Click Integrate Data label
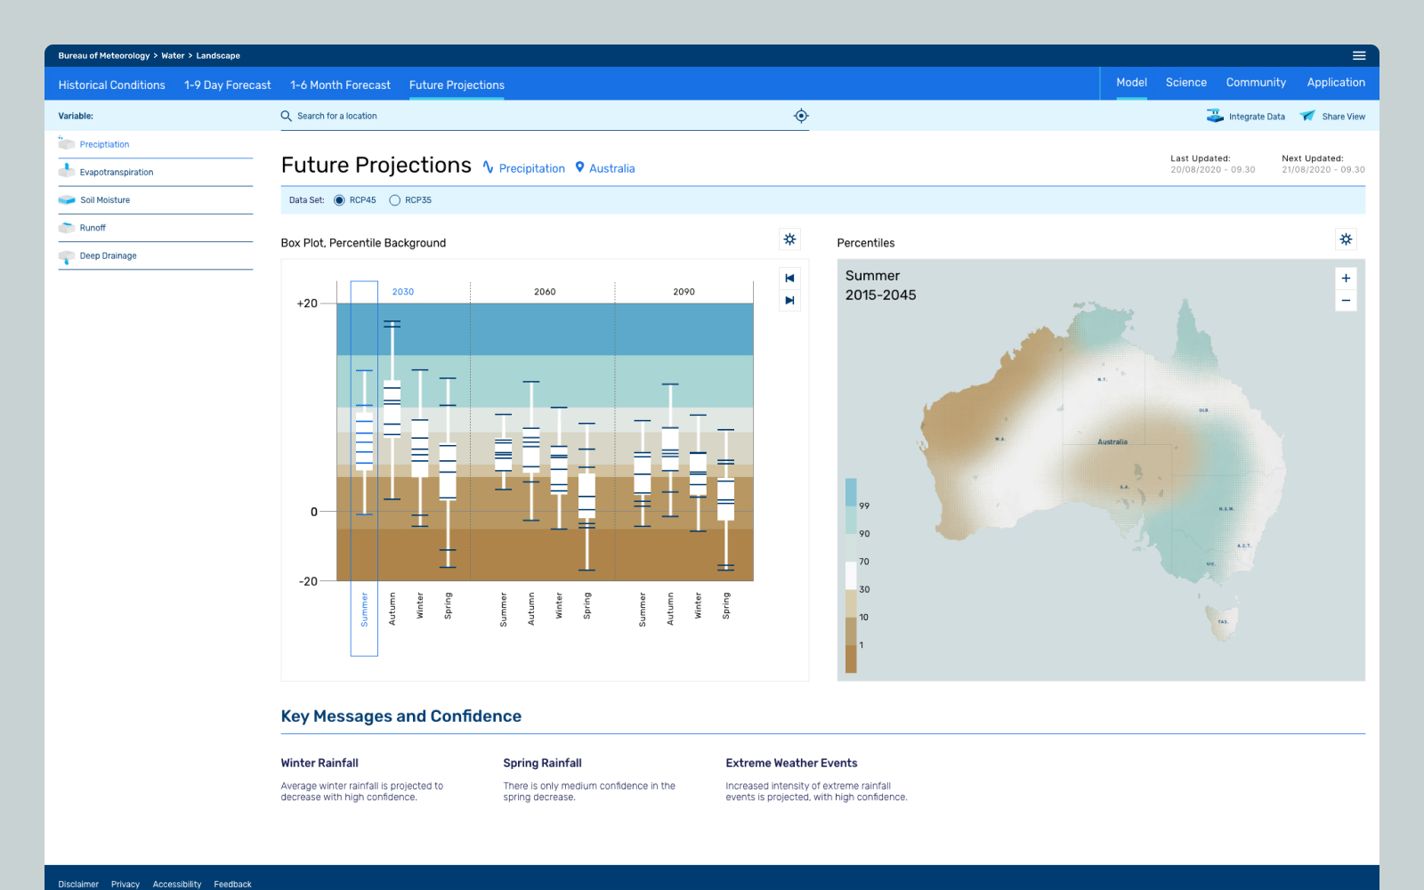1424x890 pixels. (x=1257, y=117)
